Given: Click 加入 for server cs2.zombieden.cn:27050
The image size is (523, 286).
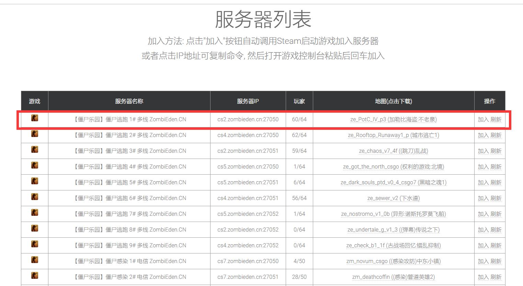Looking at the screenshot, I should pyautogui.click(x=483, y=120).
